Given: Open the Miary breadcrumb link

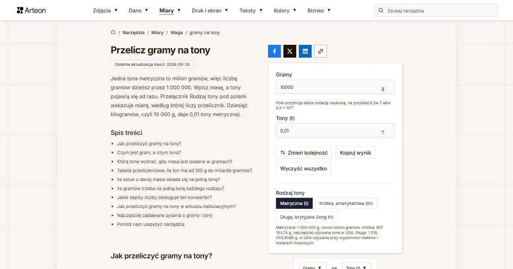Looking at the screenshot, I should [157, 32].
